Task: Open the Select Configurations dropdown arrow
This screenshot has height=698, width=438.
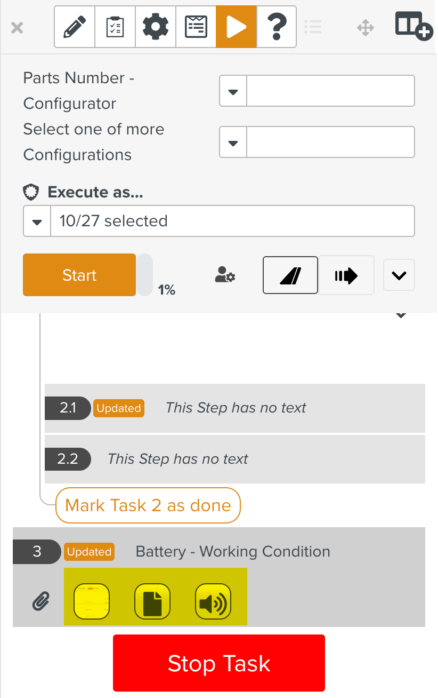Action: pos(233,142)
